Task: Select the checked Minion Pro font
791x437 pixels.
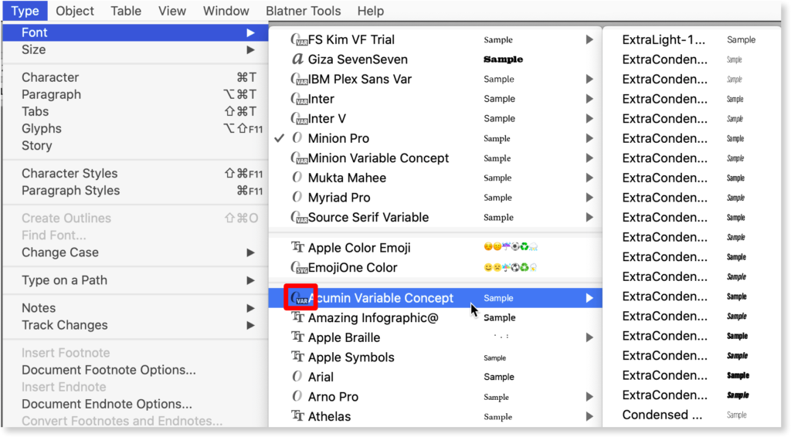Action: [338, 138]
